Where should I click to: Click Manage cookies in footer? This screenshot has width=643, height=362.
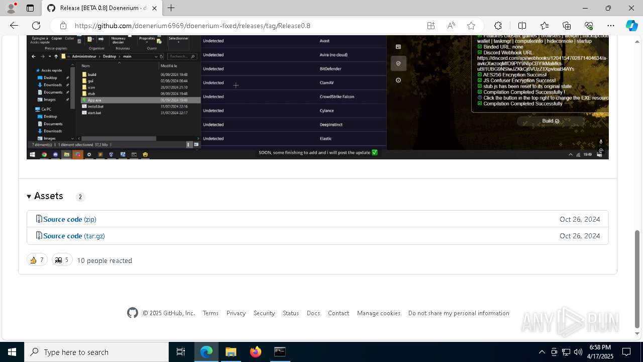pos(379,313)
